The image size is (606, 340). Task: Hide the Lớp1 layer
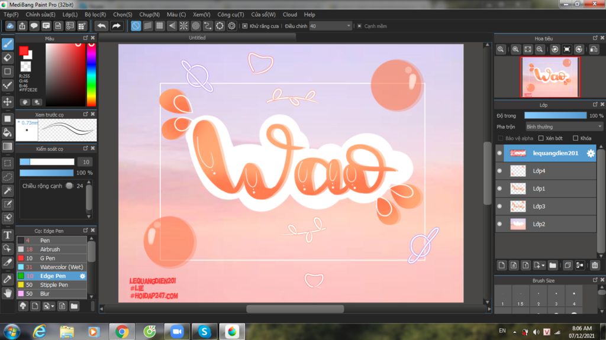click(x=499, y=189)
